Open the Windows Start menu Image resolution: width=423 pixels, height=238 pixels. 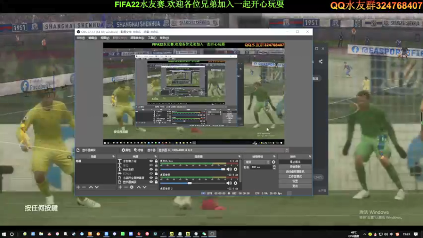click(4, 234)
